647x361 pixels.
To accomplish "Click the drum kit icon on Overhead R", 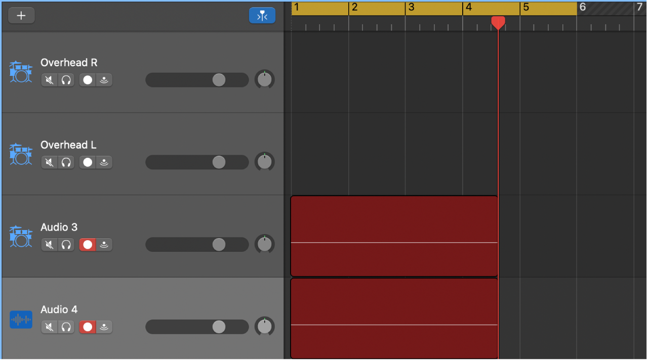I will 20,72.
